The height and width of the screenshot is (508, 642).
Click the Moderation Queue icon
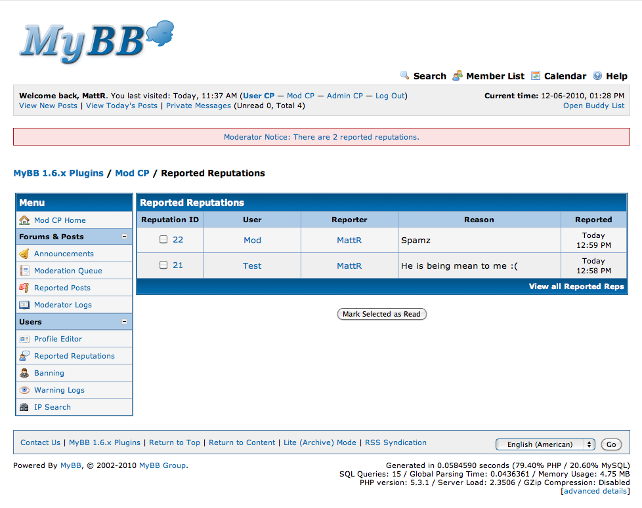point(24,271)
